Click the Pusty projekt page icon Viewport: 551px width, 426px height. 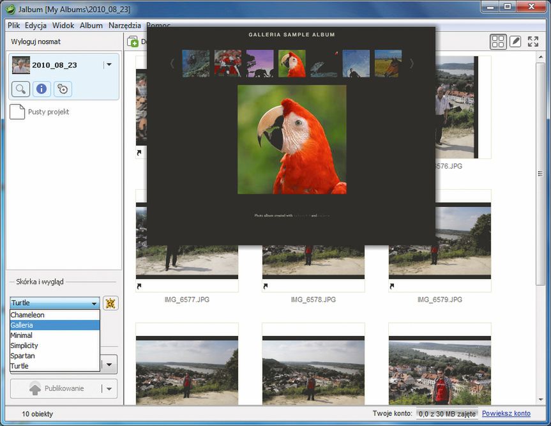point(17,112)
